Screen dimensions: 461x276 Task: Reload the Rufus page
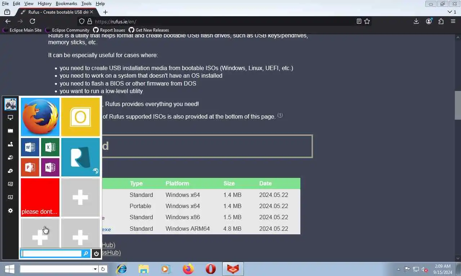(32, 21)
